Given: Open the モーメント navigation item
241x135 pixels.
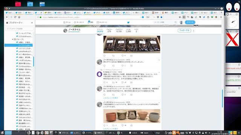Looking at the screenshot, I should pyautogui.click(x=79, y=22).
